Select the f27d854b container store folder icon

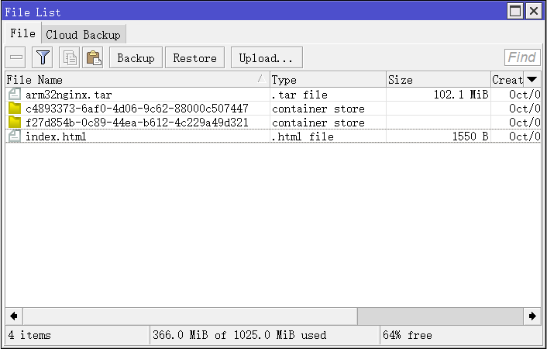tap(15, 123)
